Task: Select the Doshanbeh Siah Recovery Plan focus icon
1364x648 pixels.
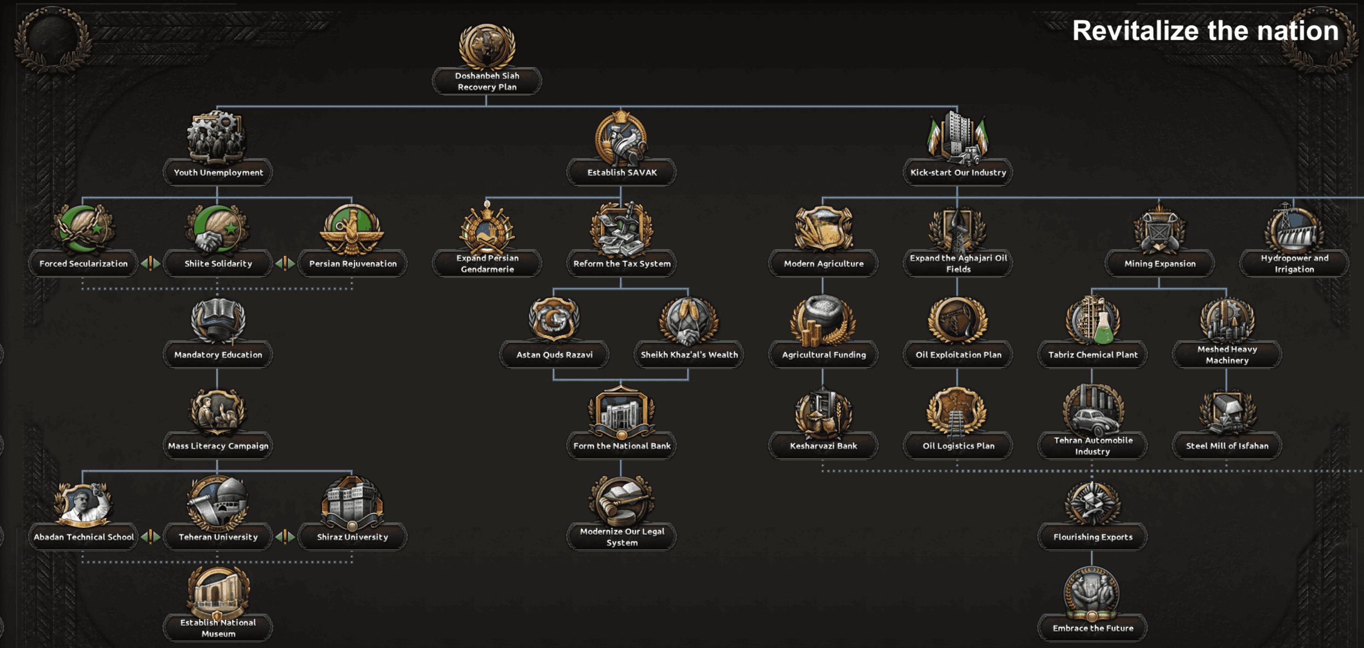Action: (487, 46)
